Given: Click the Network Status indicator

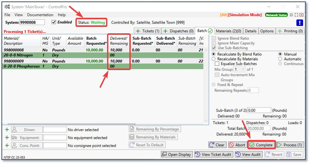Looking at the screenshot, I should pos(276,15).
